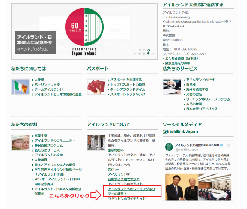Click the blue verified badge beside IrishEmbJPN
Image resolution: width=247 pixels, height=209 pixels.
coord(221,145)
